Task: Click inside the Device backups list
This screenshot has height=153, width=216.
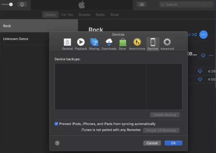Action: pyautogui.click(x=118, y=86)
